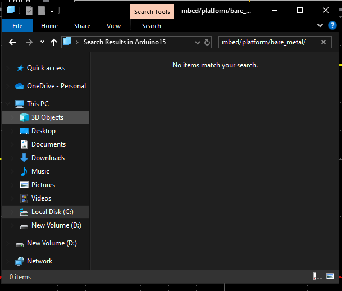Screen dimensions: 342x291
Task: Click the Quick access star icon
Action: tap(20, 68)
